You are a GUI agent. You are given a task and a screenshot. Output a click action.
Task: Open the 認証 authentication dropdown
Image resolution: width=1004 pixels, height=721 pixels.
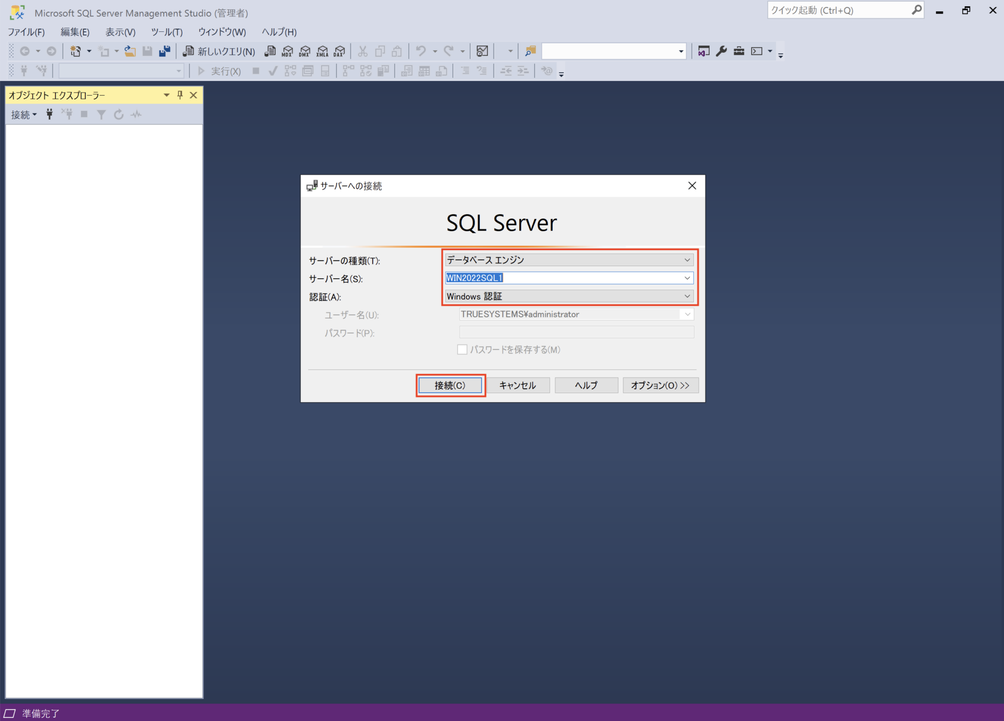click(x=687, y=296)
